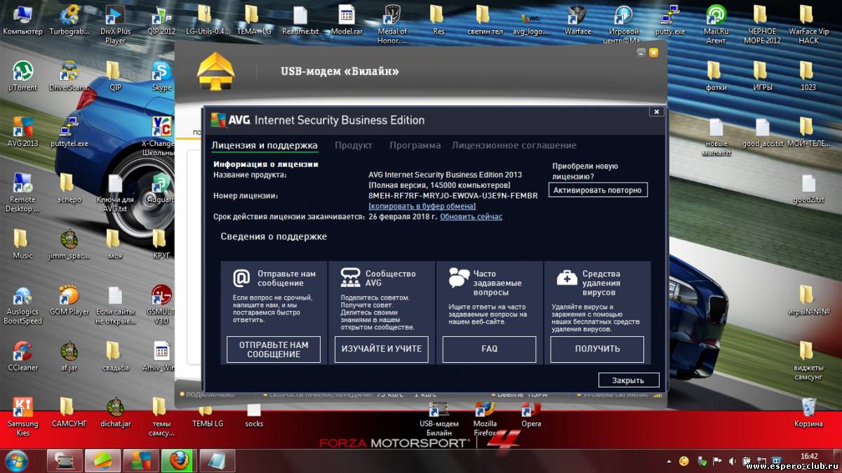The image size is (842, 473).
Task: Select the QIP 2012 desktop shortcut
Action: tap(161, 21)
